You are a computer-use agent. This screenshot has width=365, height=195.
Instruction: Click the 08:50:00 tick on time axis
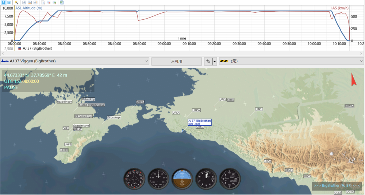pos(139,44)
